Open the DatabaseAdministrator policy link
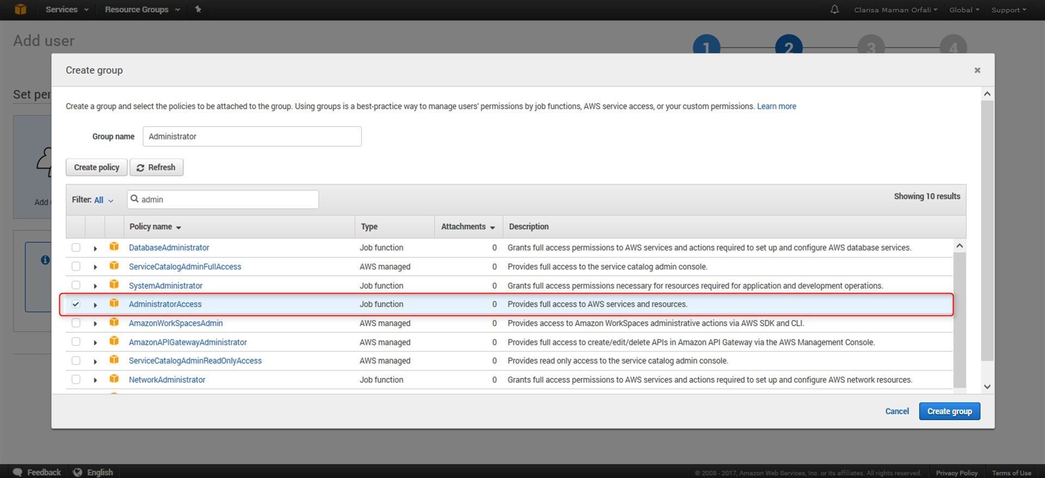This screenshot has height=478, width=1045. (169, 247)
